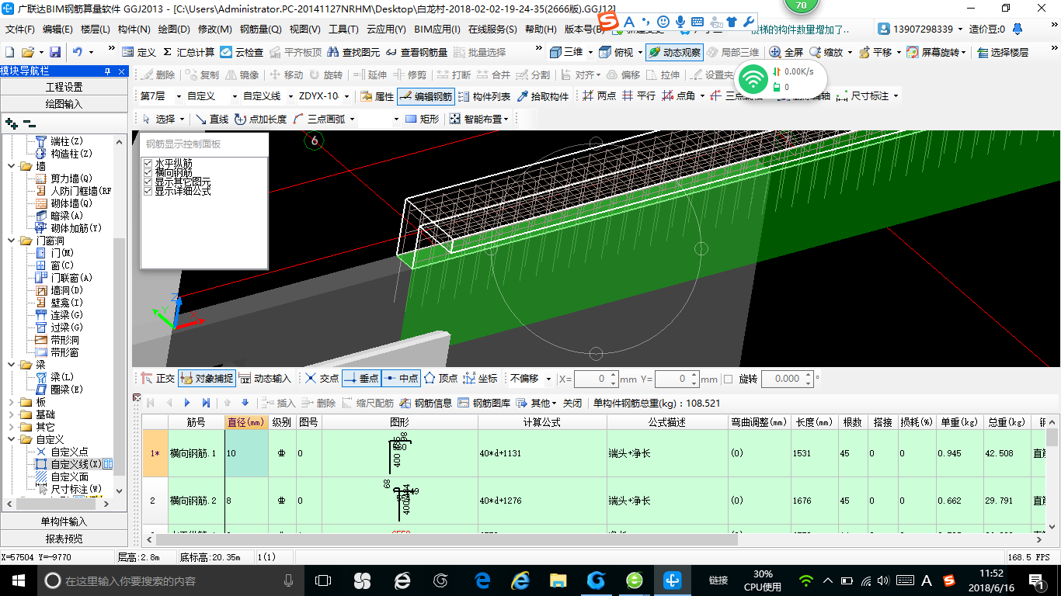Click 平行 parallel axis tool
Viewport: 1061px width, 596px height.
(x=638, y=96)
